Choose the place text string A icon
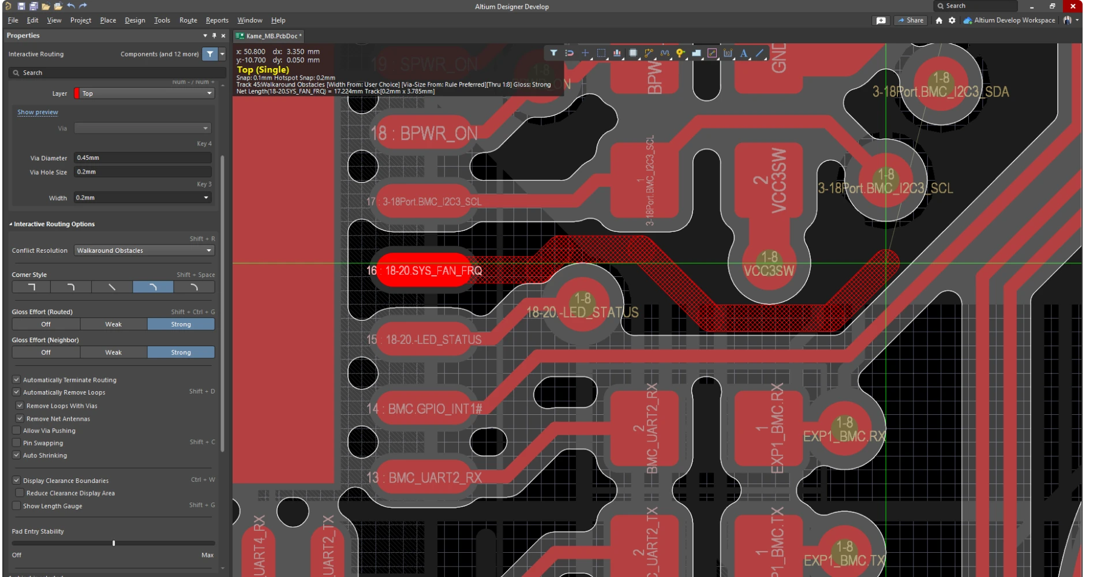 (744, 53)
